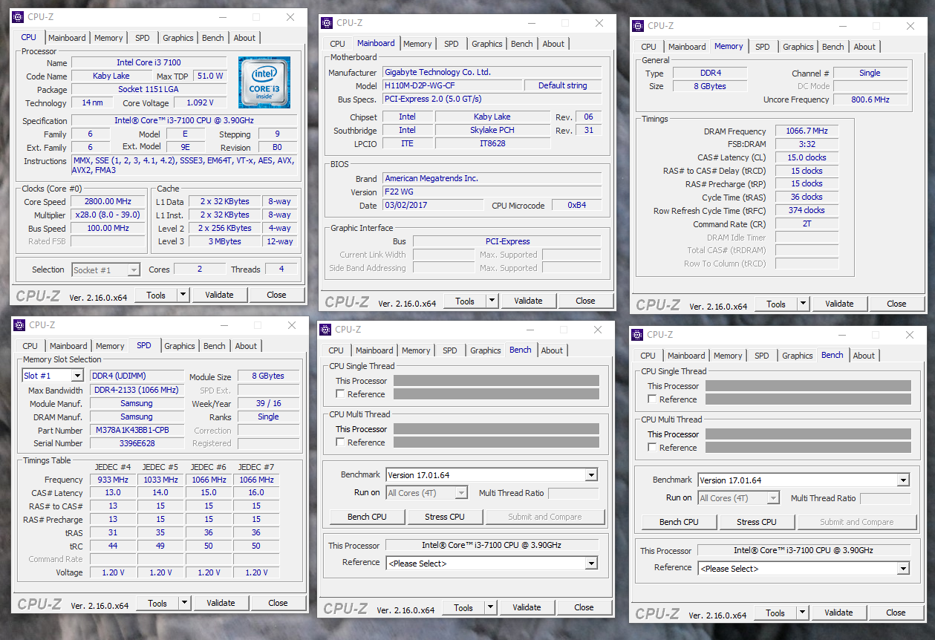The image size is (935, 640).
Task: Switch to Mainboard tab in CPU window
Action: [67, 38]
